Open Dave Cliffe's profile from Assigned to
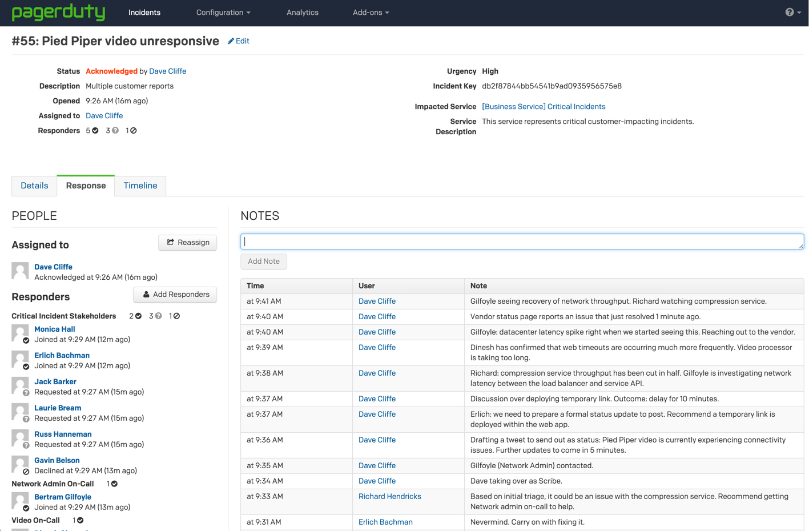This screenshot has height=531, width=809. (53, 267)
